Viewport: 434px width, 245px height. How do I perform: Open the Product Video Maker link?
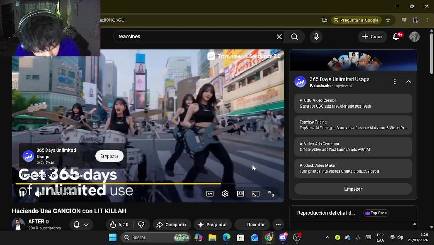coord(353,168)
